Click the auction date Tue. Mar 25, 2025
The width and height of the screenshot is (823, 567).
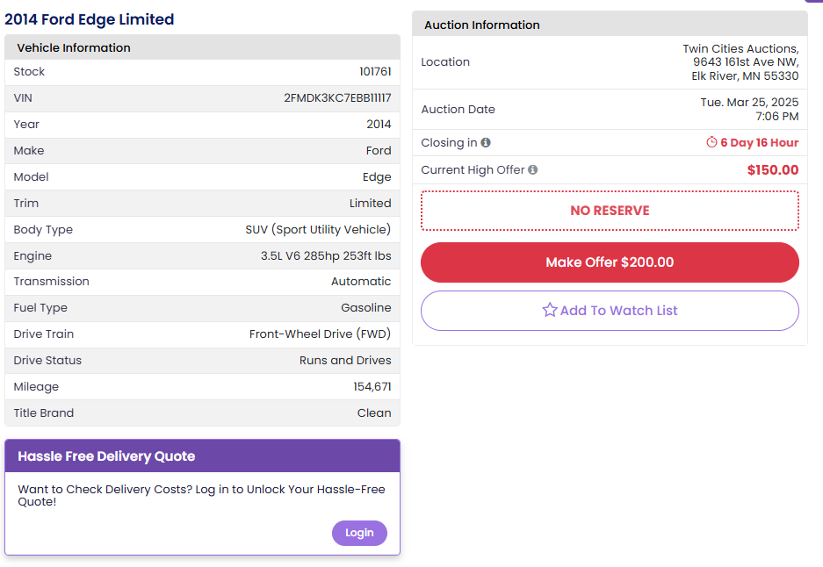click(x=749, y=103)
